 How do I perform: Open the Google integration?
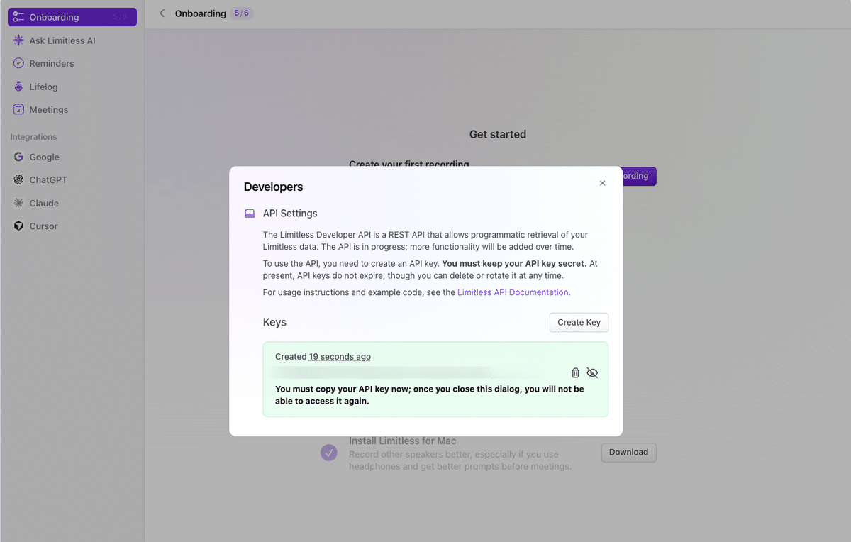pyautogui.click(x=44, y=157)
